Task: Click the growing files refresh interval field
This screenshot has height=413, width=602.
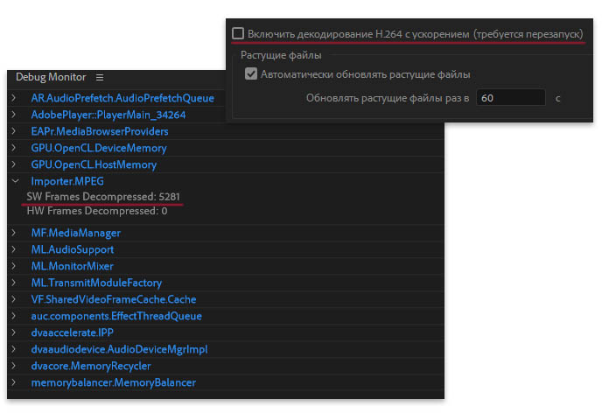Action: [x=510, y=98]
